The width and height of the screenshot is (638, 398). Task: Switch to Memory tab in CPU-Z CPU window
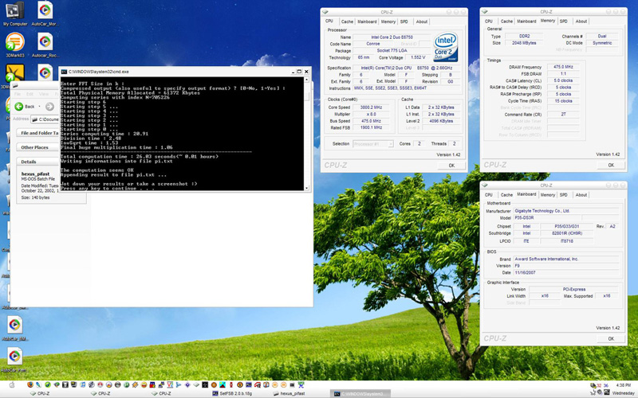click(388, 21)
